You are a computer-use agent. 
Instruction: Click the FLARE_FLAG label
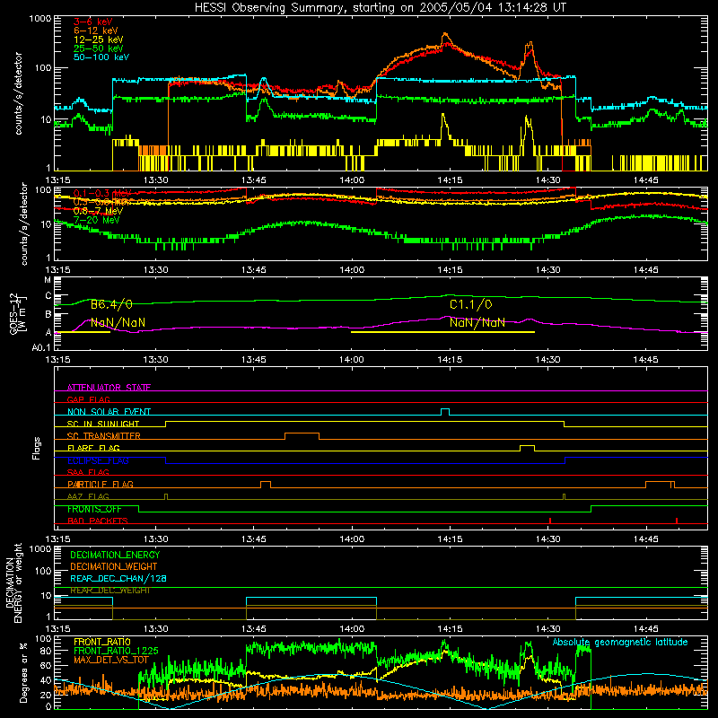(93, 448)
